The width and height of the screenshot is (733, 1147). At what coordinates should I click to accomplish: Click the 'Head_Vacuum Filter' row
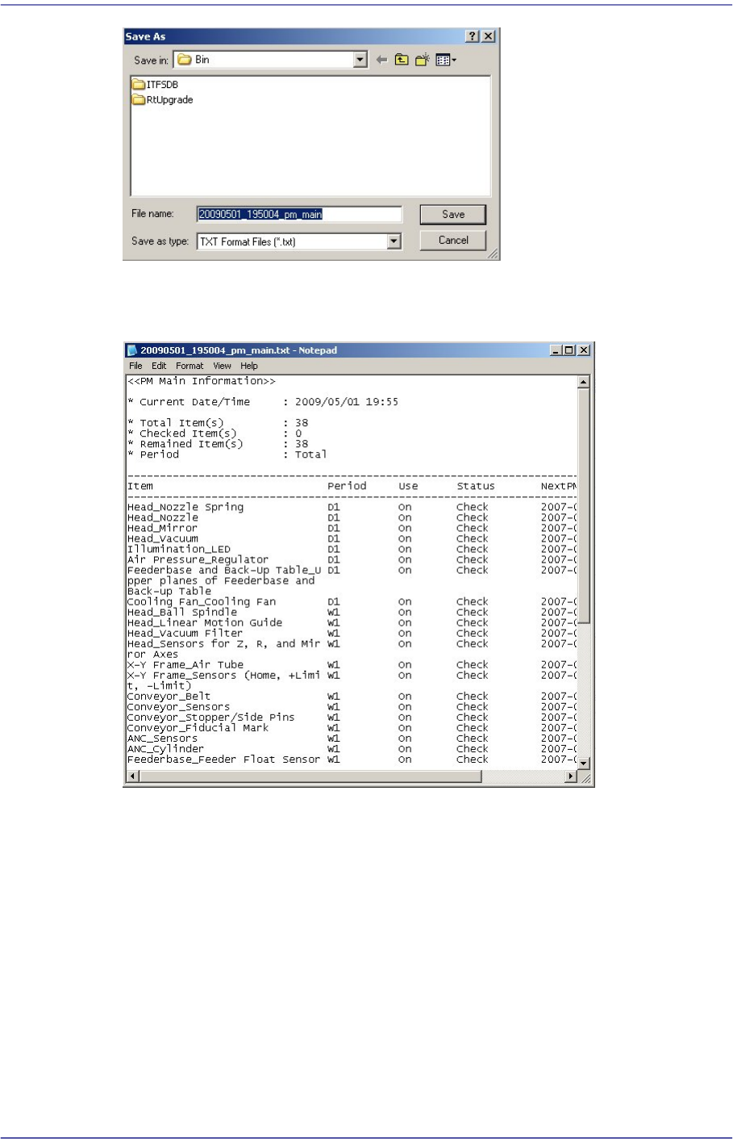pyautogui.click(x=352, y=633)
